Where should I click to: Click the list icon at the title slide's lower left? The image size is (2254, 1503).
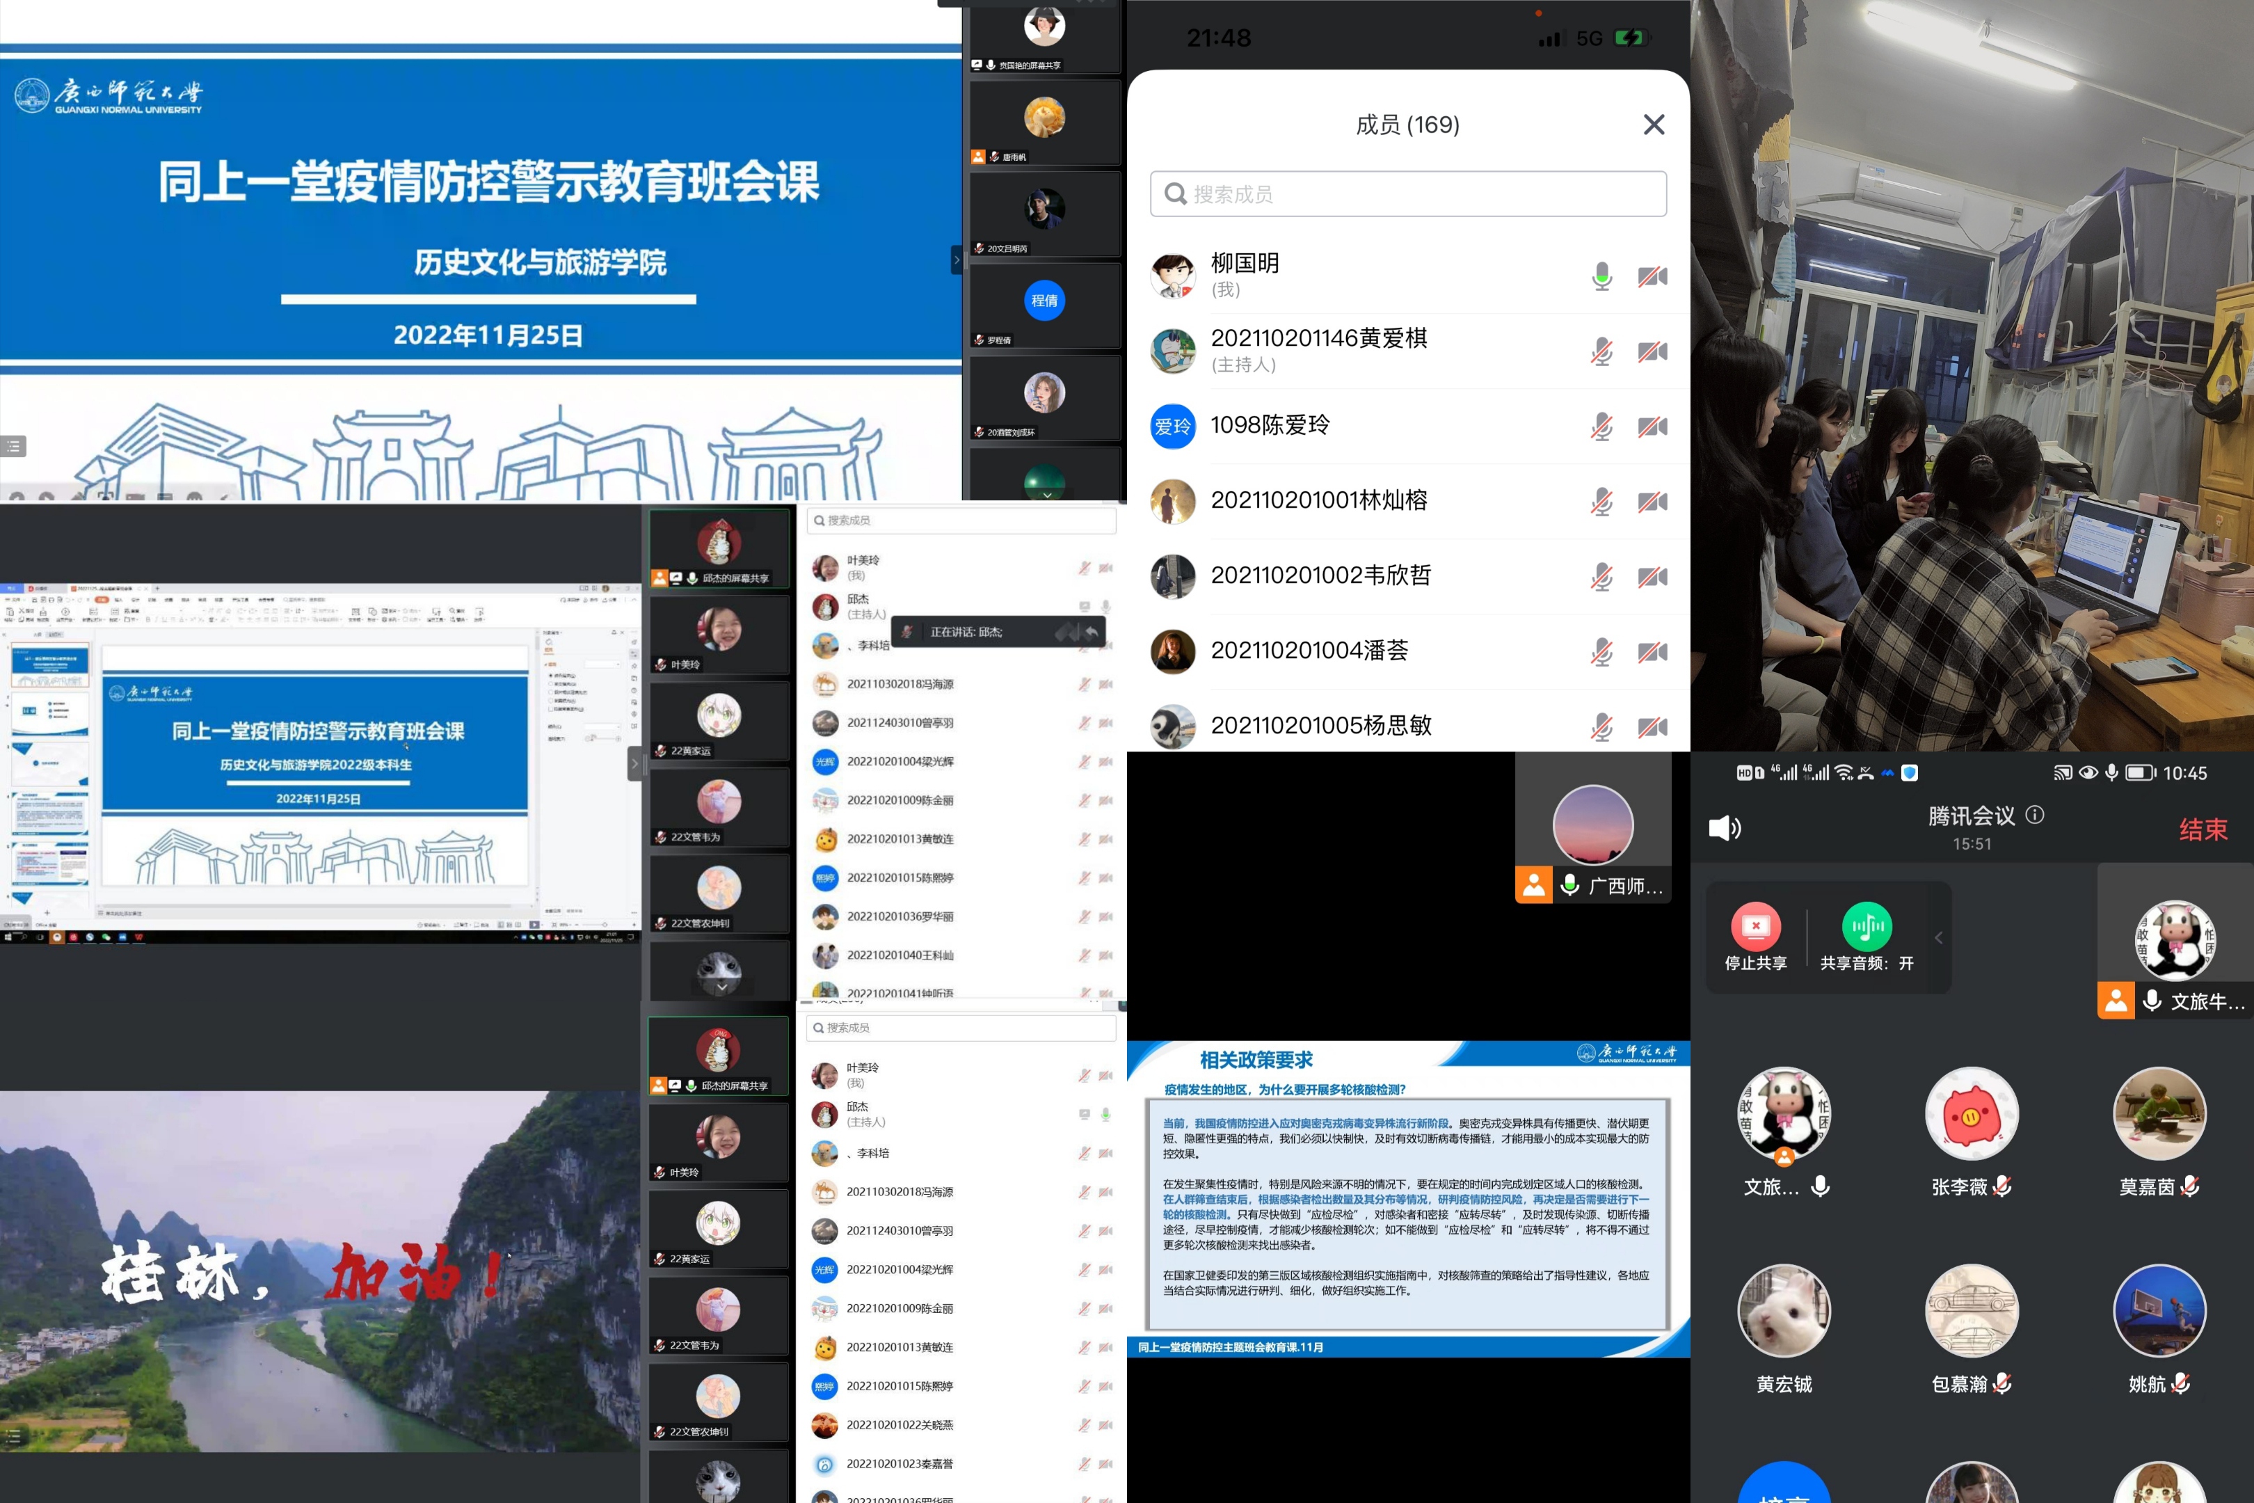13,446
